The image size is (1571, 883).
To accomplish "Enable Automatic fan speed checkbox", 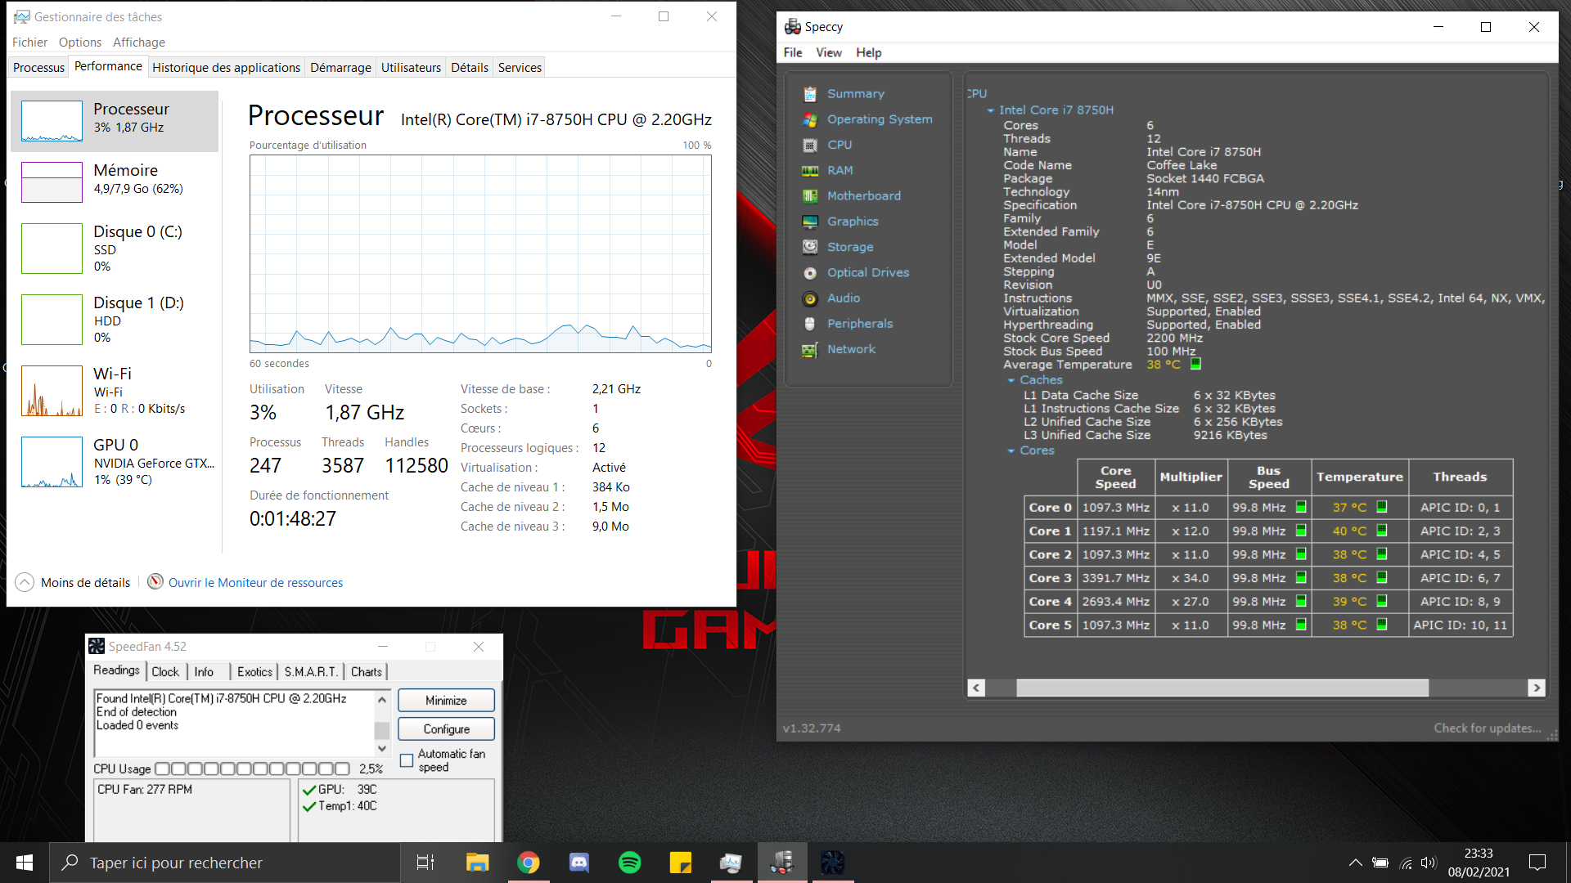I will pos(407,760).
